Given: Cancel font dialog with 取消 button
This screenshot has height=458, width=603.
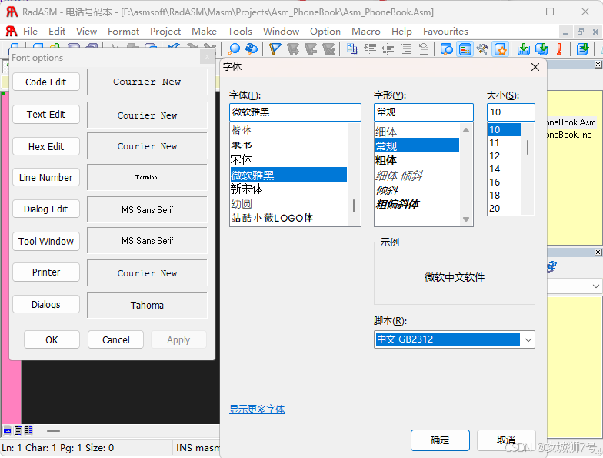Looking at the screenshot, I should pos(506,440).
